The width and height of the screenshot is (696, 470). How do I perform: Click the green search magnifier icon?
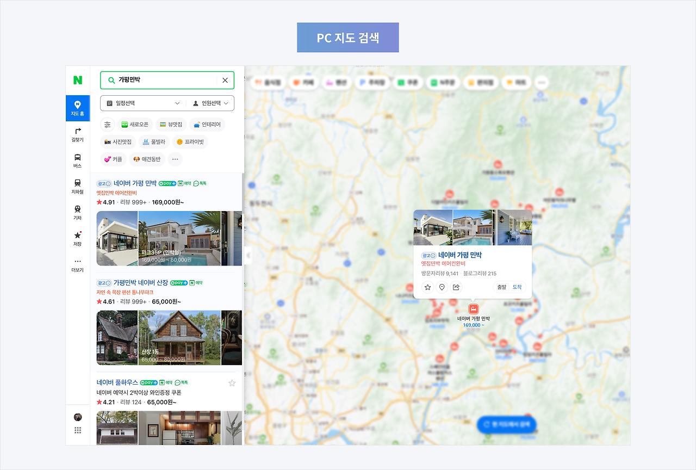pyautogui.click(x=111, y=80)
